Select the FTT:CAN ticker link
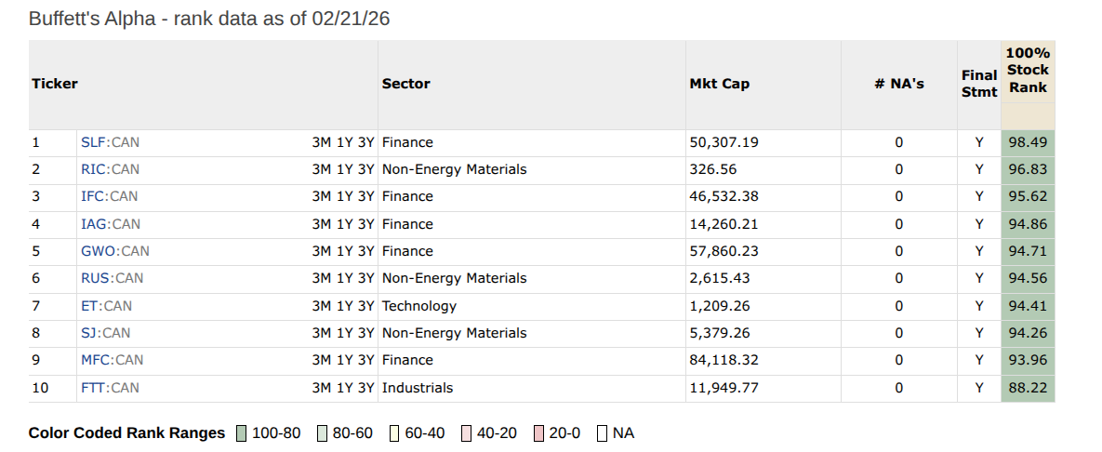 point(110,387)
